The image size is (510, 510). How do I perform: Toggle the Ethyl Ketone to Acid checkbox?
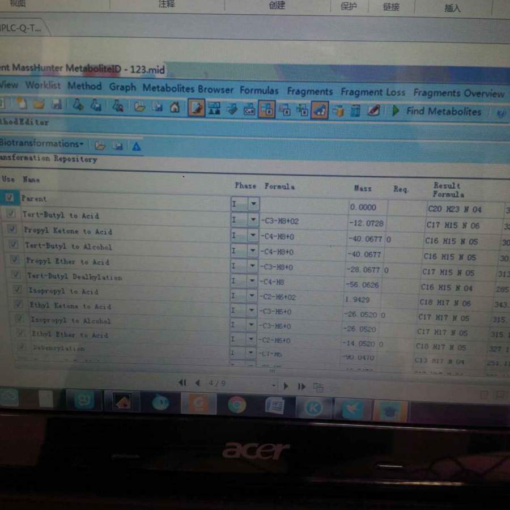click(19, 304)
